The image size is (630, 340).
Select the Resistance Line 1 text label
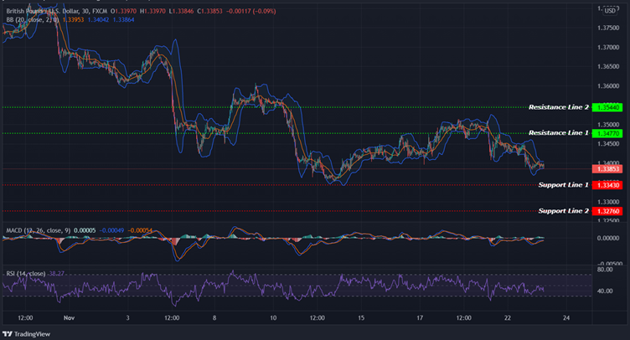click(558, 133)
